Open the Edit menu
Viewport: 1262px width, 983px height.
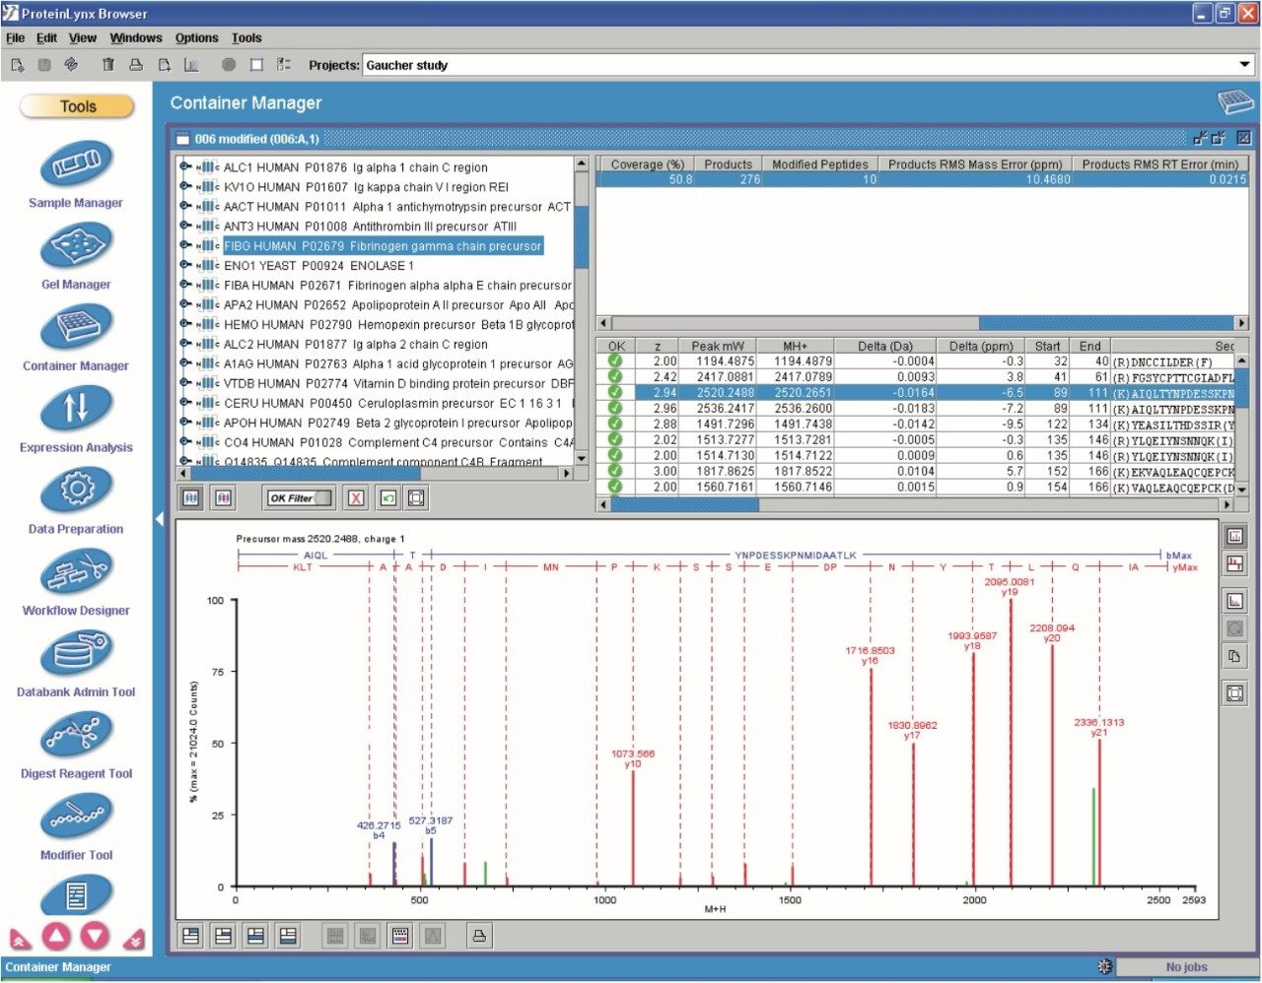46,38
